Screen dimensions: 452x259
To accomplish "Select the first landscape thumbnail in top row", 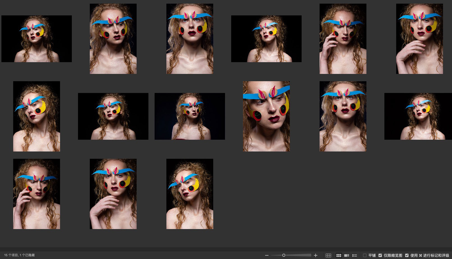I will [36, 39].
